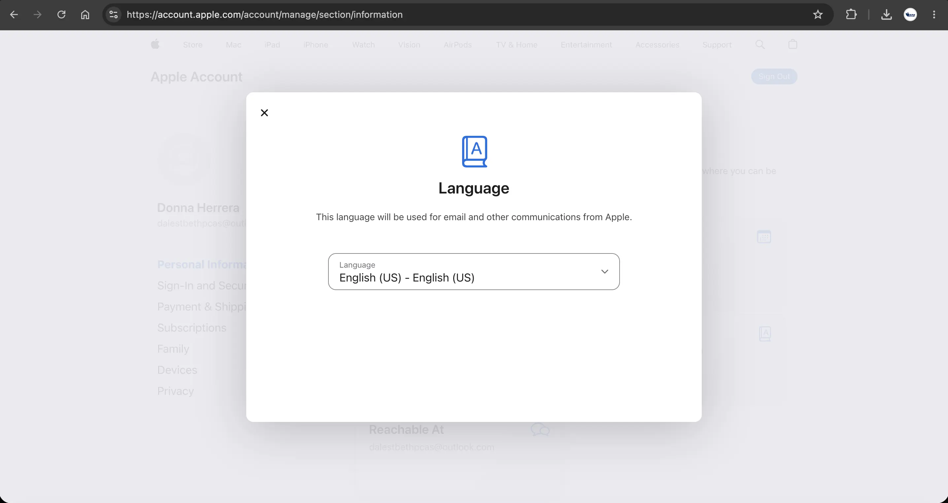
Task: Select Family in the account sidebar
Action: [x=173, y=349]
